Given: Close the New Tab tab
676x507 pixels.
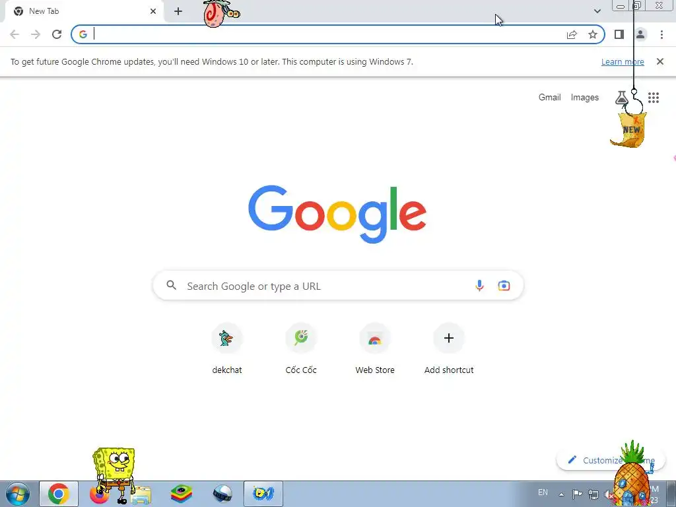Looking at the screenshot, I should pyautogui.click(x=153, y=11).
